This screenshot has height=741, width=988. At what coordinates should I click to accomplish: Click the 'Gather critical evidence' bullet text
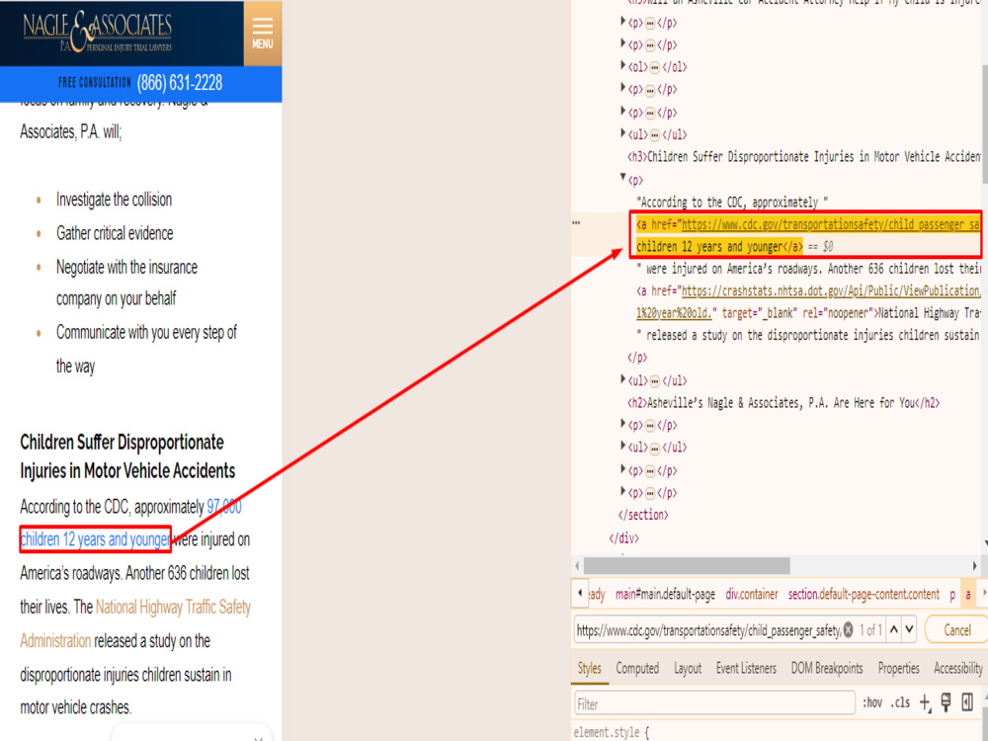click(115, 234)
